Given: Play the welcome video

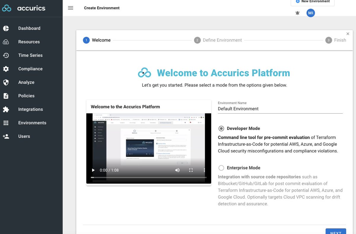Looking at the screenshot, I should click(x=93, y=170).
